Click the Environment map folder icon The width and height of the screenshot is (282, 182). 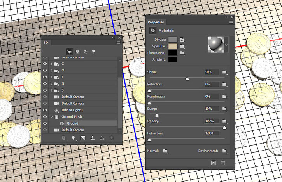224,151
